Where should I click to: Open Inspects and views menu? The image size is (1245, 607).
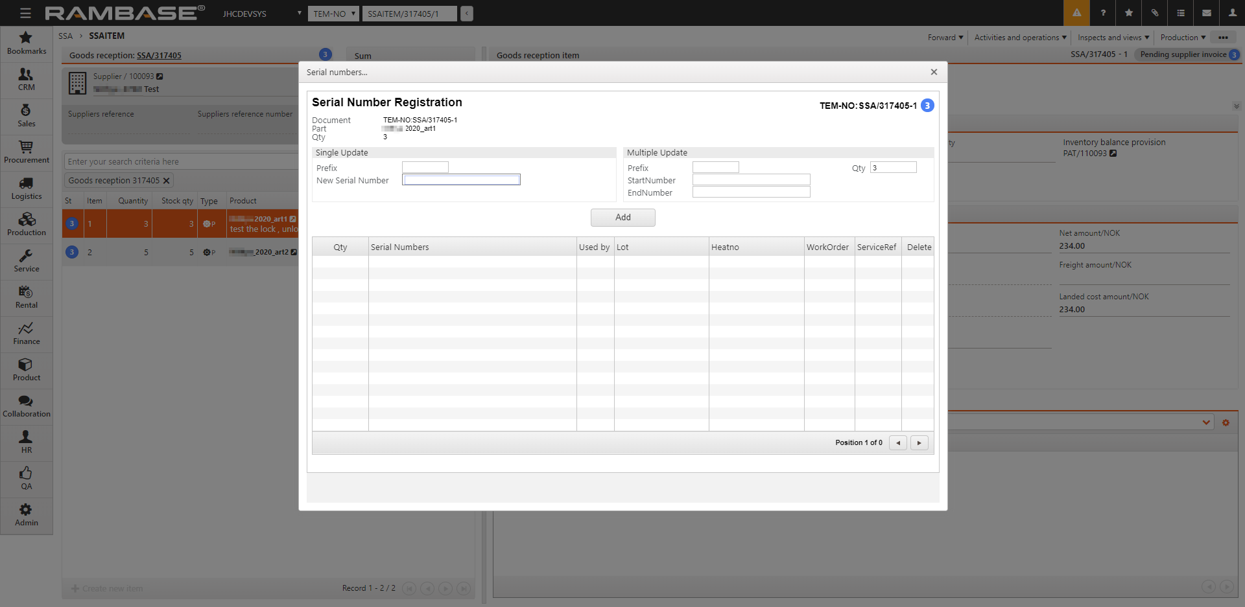[1113, 38]
